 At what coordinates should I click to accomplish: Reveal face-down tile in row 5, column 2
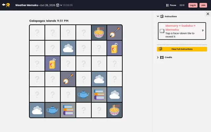click(x=52, y=95)
